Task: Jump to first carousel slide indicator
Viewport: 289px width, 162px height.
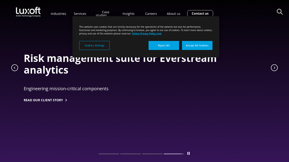Action: click(x=109, y=154)
